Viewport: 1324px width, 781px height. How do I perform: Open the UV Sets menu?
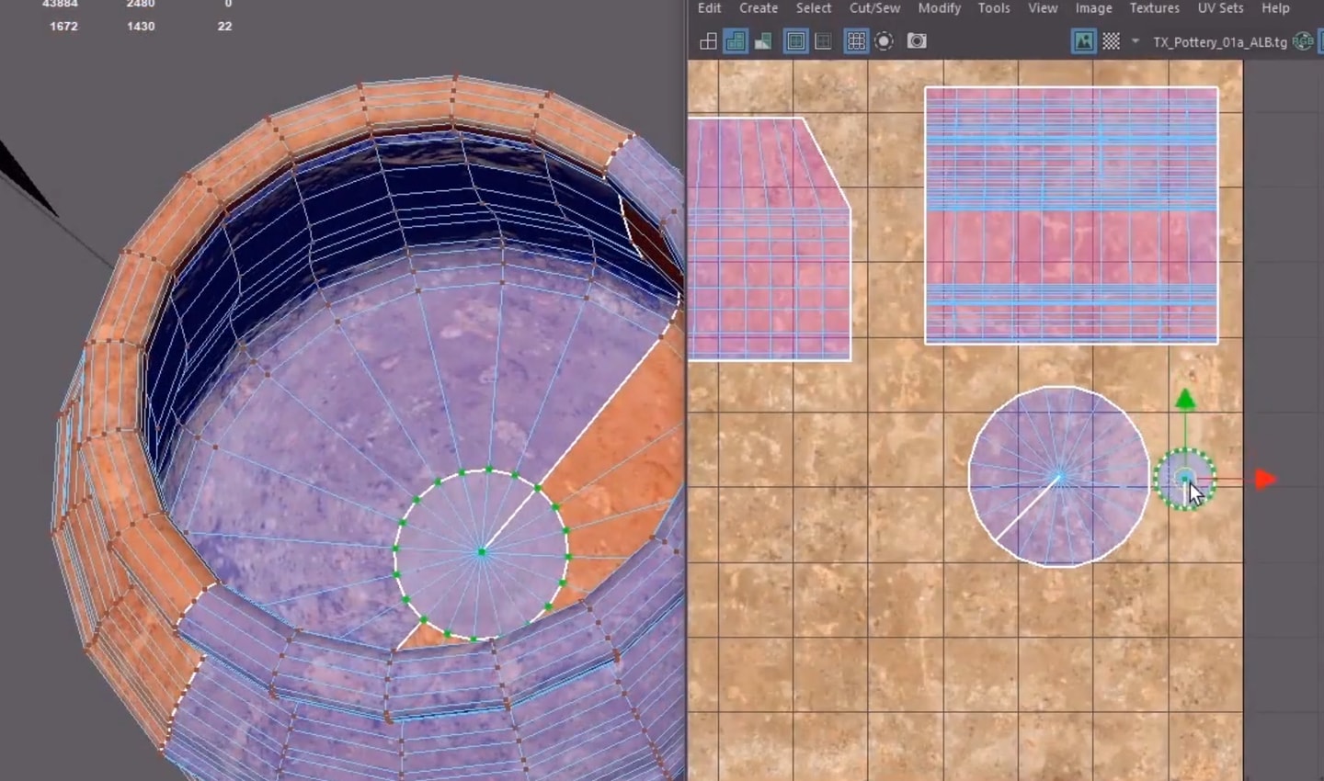[x=1220, y=8]
